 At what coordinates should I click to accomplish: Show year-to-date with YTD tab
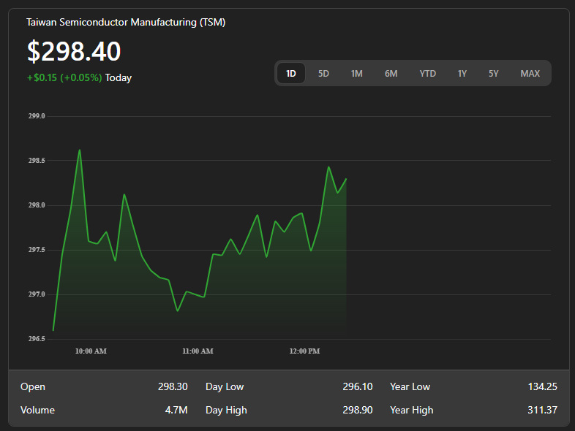(427, 74)
